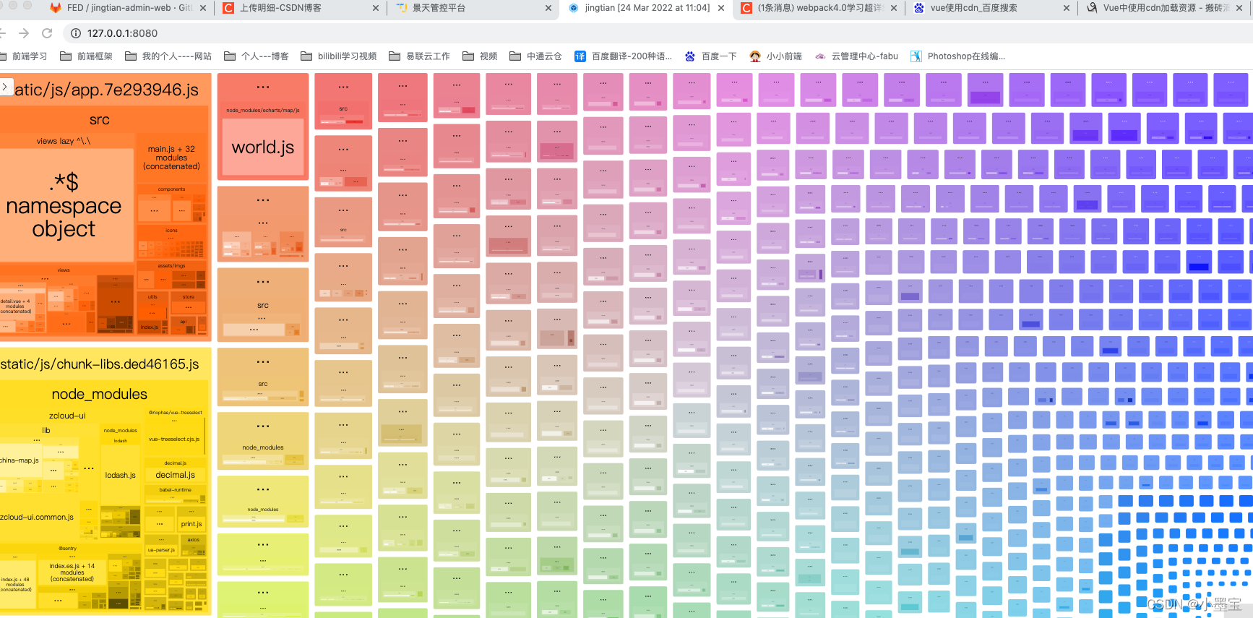Reload the current page
1253x618 pixels.
pyautogui.click(x=47, y=33)
